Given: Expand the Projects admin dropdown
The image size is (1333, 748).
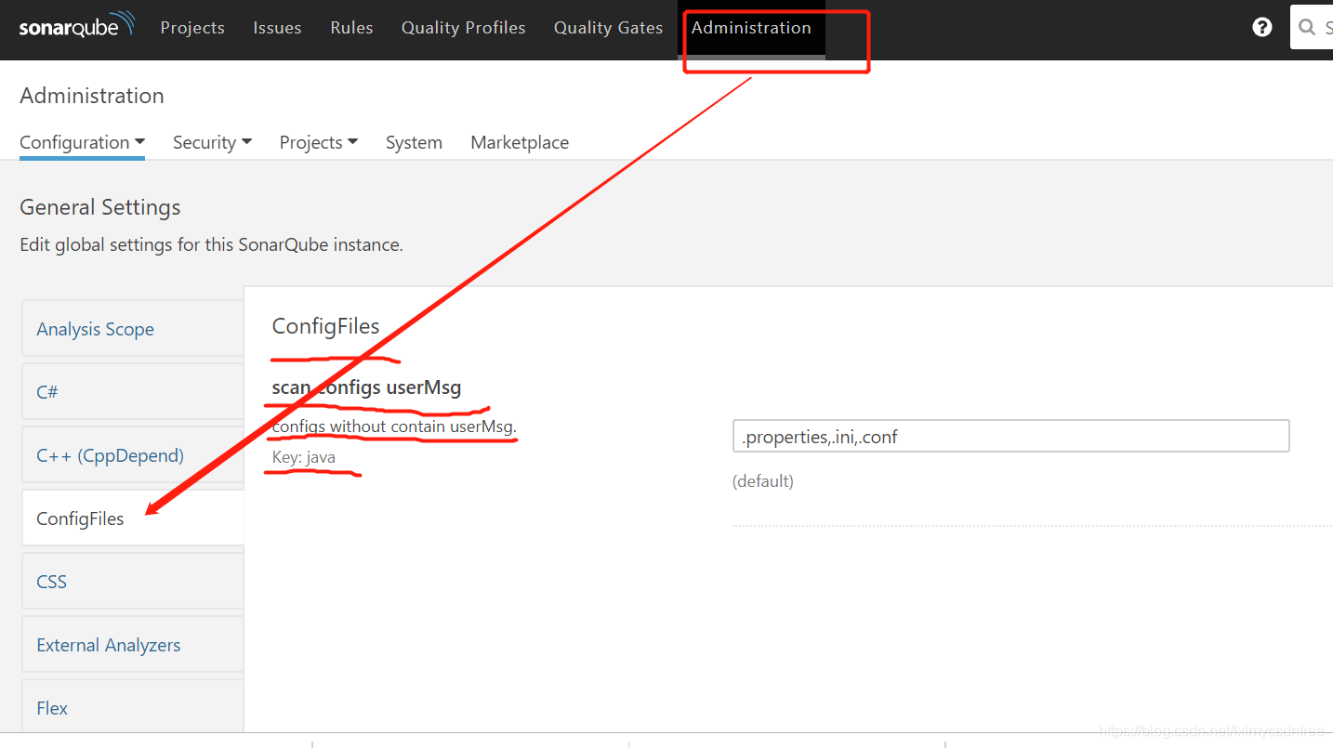Looking at the screenshot, I should click(318, 142).
